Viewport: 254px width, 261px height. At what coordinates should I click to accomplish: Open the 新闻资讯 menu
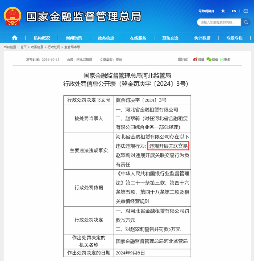coord(74,38)
